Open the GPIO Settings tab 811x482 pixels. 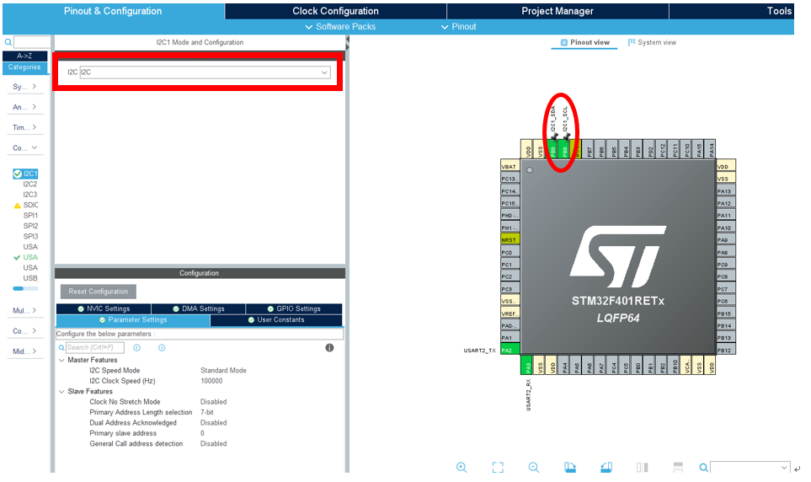tap(294, 308)
